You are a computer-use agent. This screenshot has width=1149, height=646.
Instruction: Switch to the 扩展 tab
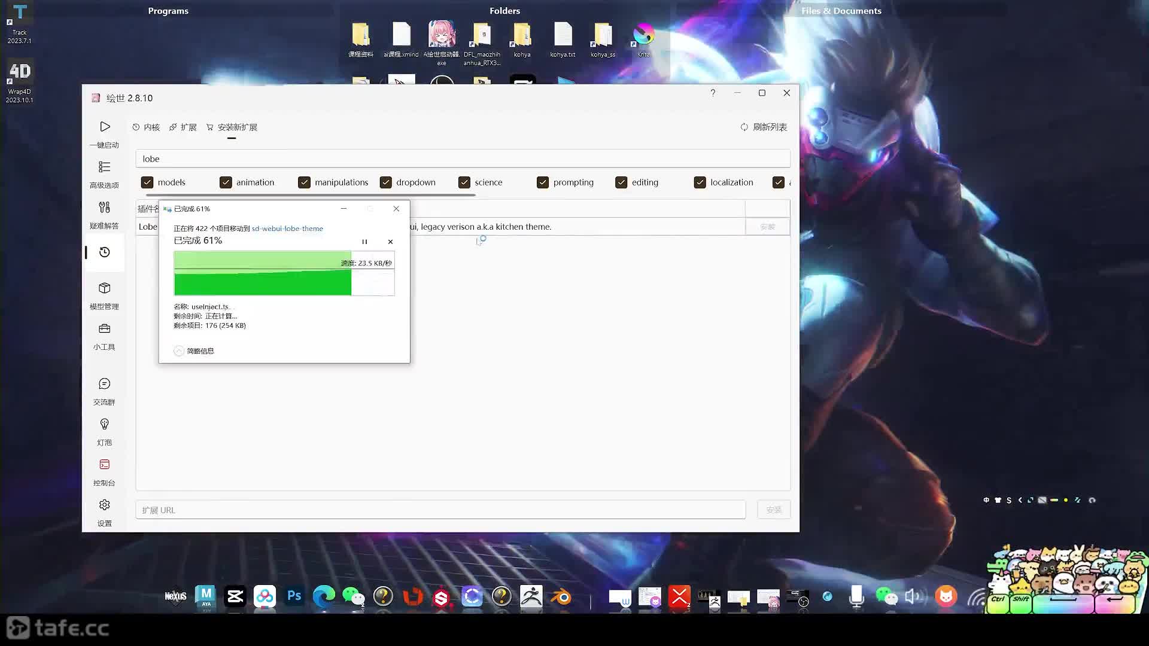(183, 127)
